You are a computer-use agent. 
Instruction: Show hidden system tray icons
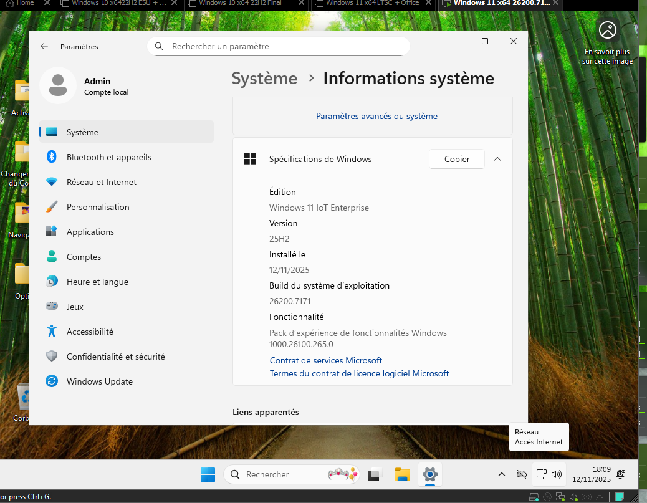[501, 474]
